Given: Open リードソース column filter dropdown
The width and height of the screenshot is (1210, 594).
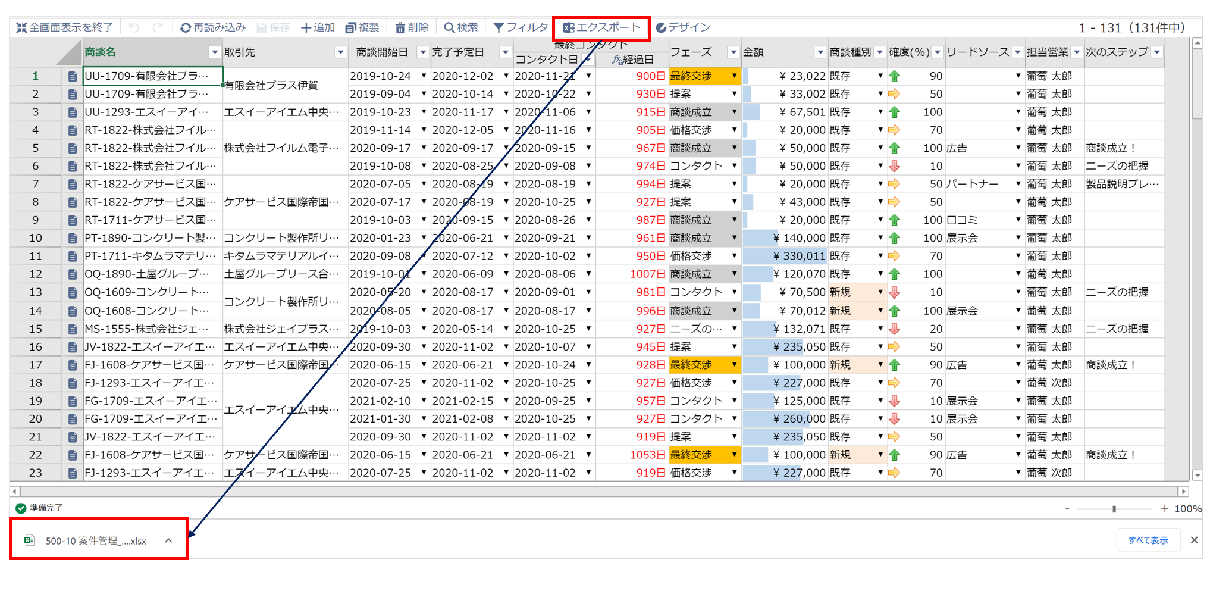Looking at the screenshot, I should pyautogui.click(x=1017, y=52).
